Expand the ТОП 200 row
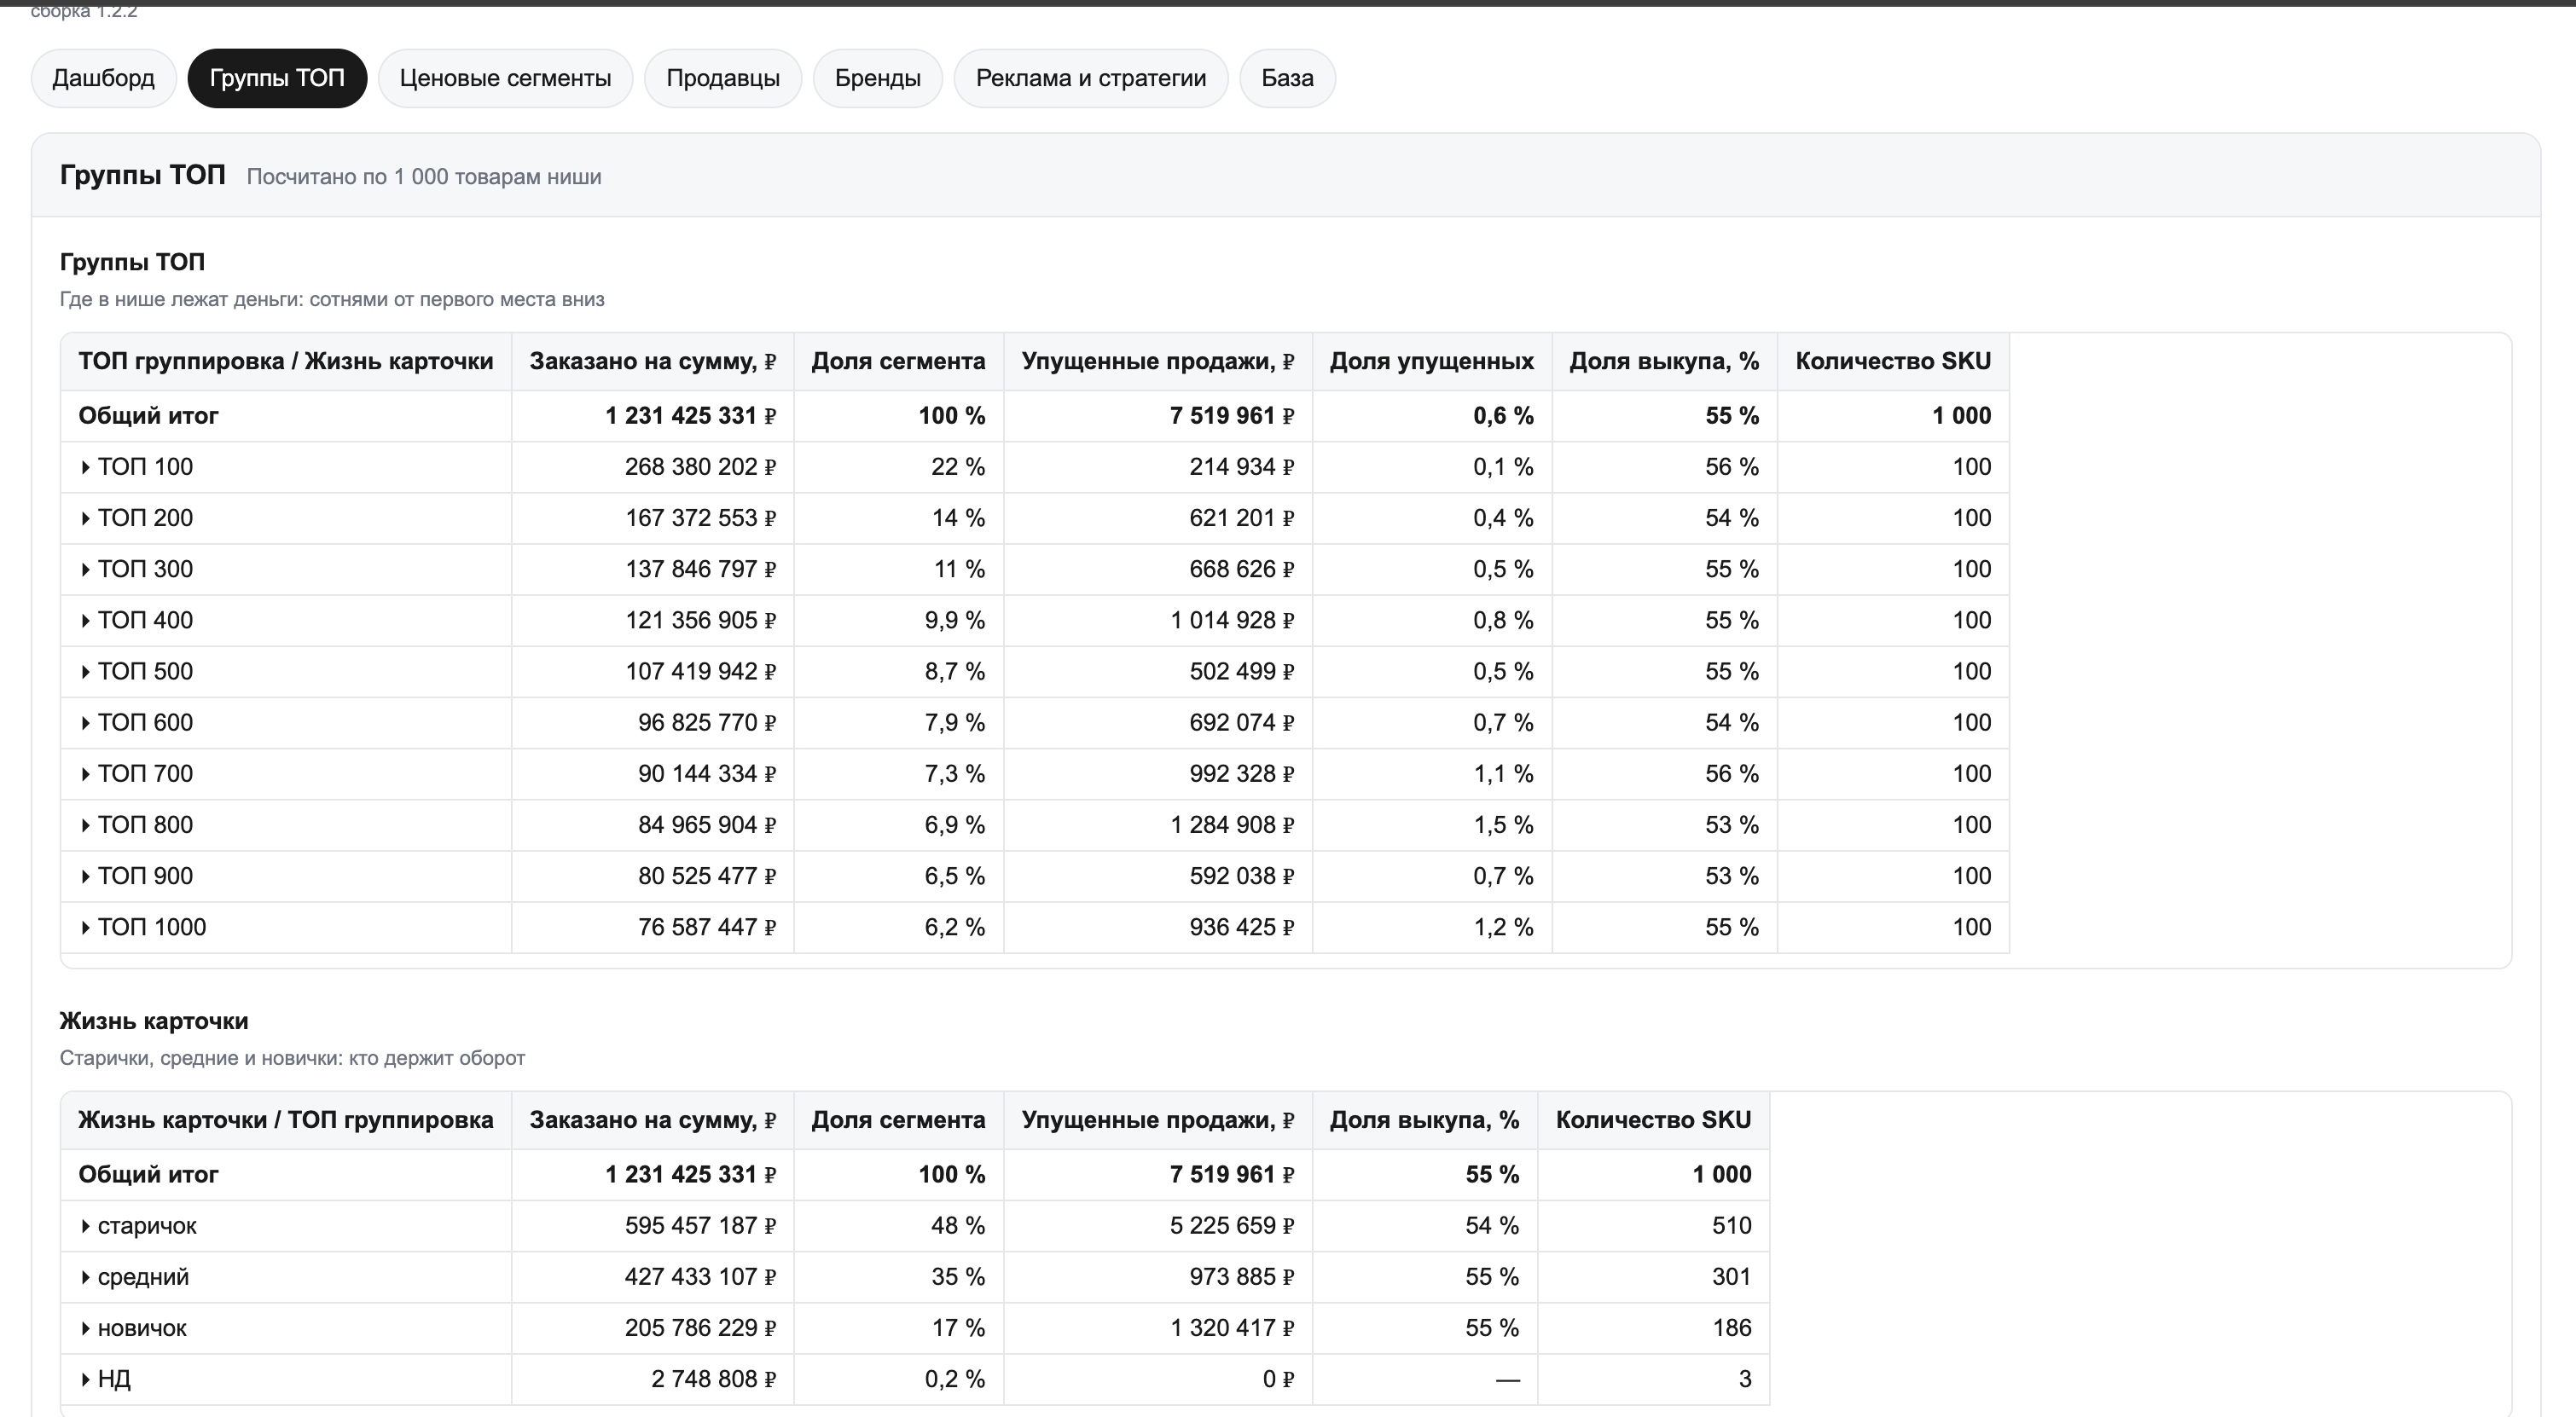Screen dimensions: 2576x1417 [x=85, y=518]
